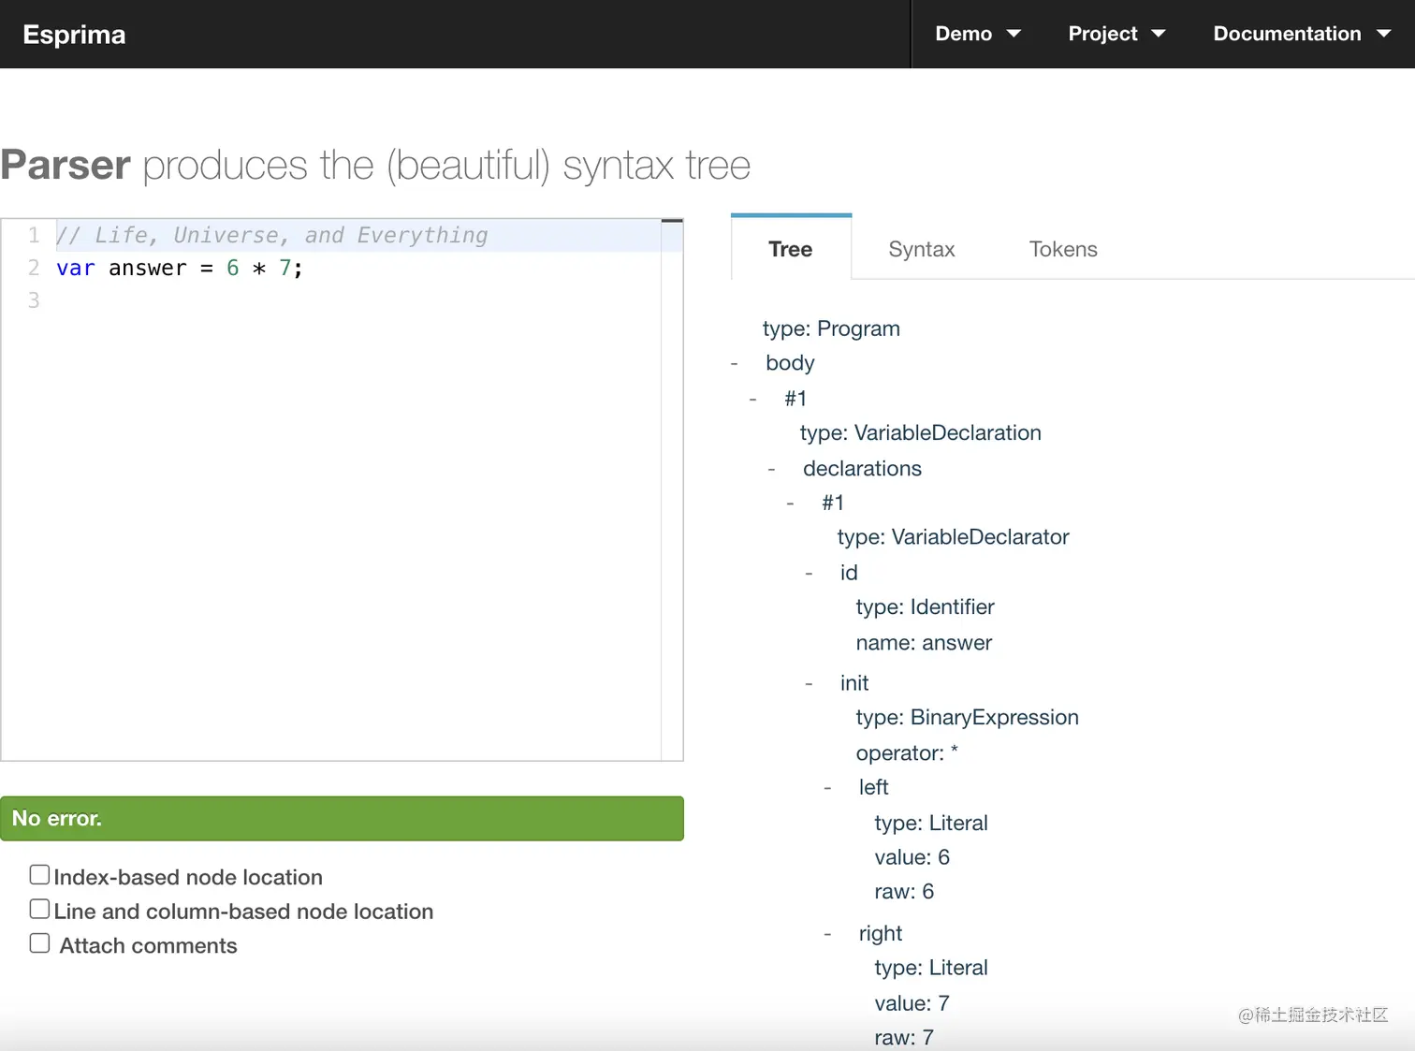Switch to the Tree tab
The image size is (1415, 1051).
pyautogui.click(x=791, y=249)
